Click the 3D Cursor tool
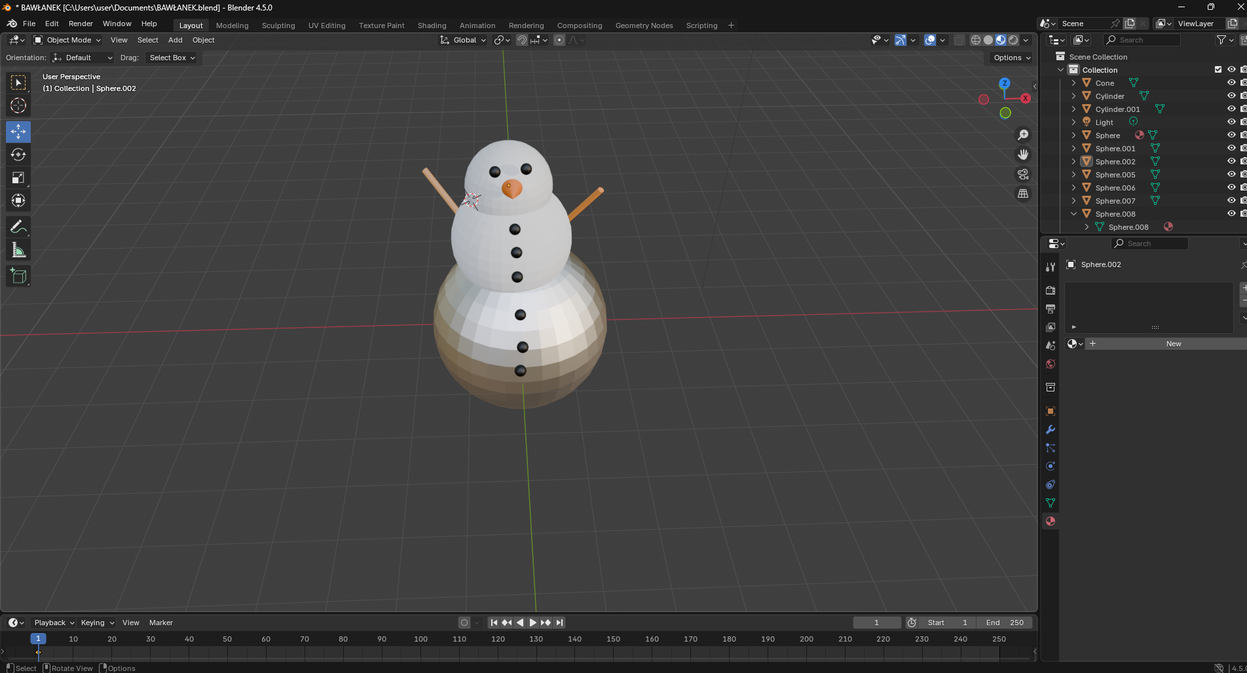 pyautogui.click(x=18, y=105)
